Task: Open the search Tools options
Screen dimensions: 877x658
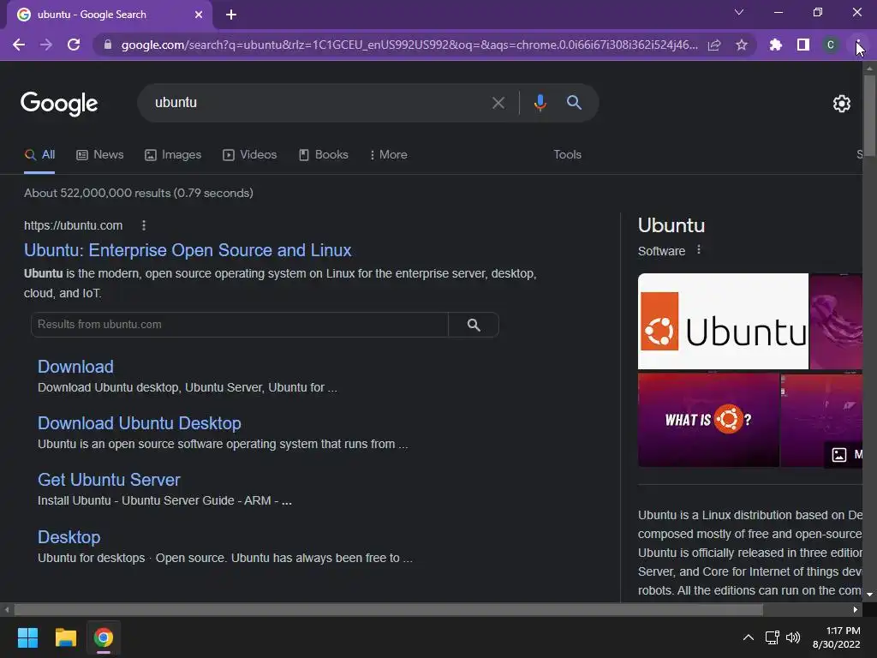Action: pyautogui.click(x=567, y=155)
